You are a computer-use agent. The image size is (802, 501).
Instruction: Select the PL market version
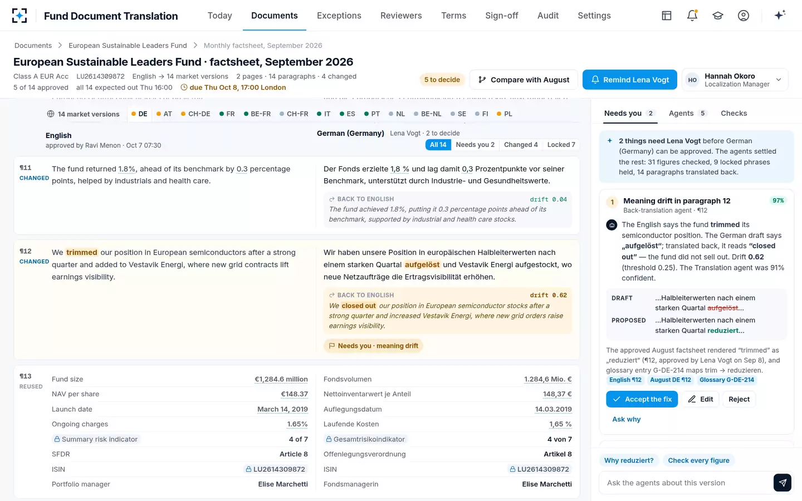[505, 114]
